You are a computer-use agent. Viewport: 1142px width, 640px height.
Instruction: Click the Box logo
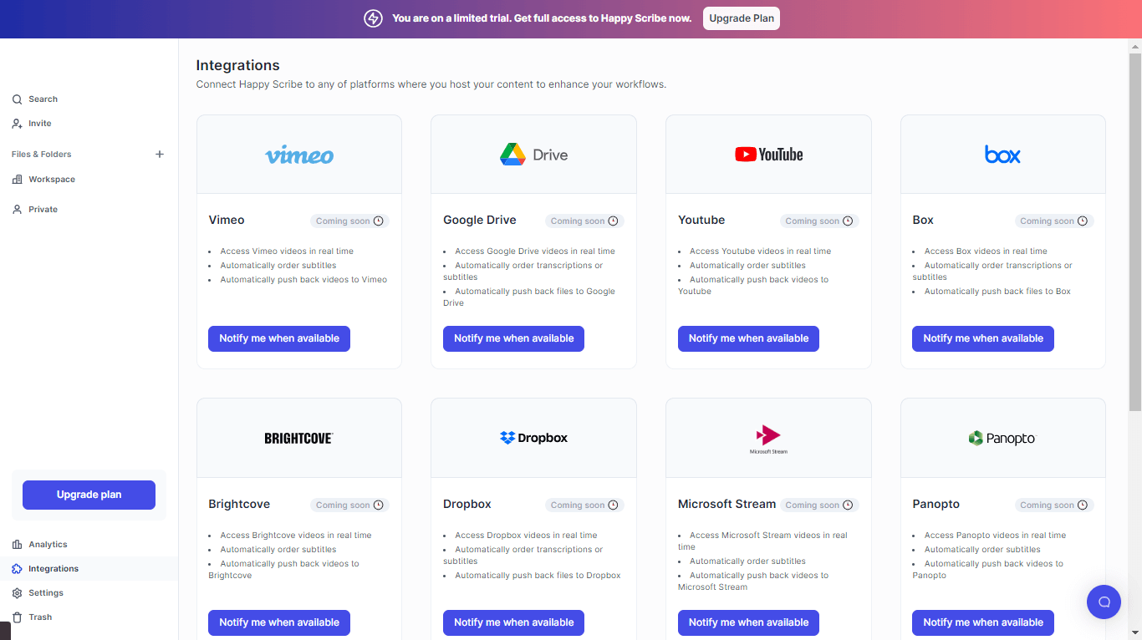(1002, 155)
